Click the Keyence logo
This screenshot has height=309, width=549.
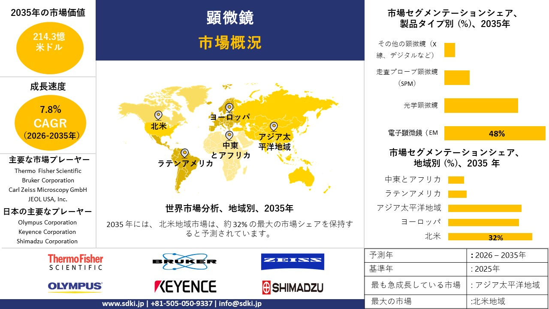(x=185, y=286)
